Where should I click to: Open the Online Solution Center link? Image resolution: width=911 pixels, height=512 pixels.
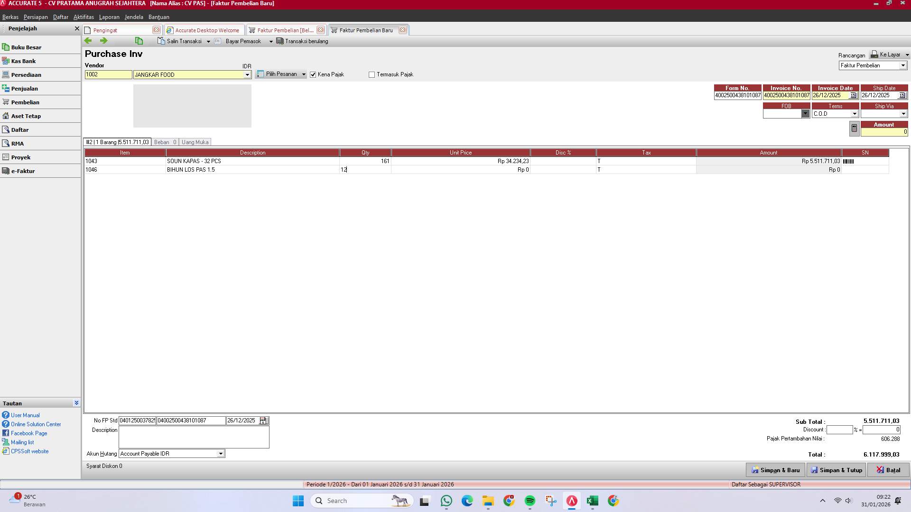[x=36, y=424]
